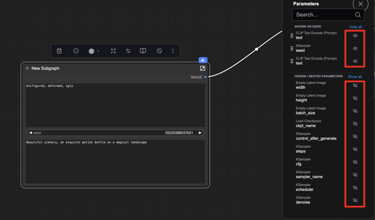Open the parameters sliders icon in toolbar
The height and width of the screenshot is (220, 375).
click(x=128, y=51)
